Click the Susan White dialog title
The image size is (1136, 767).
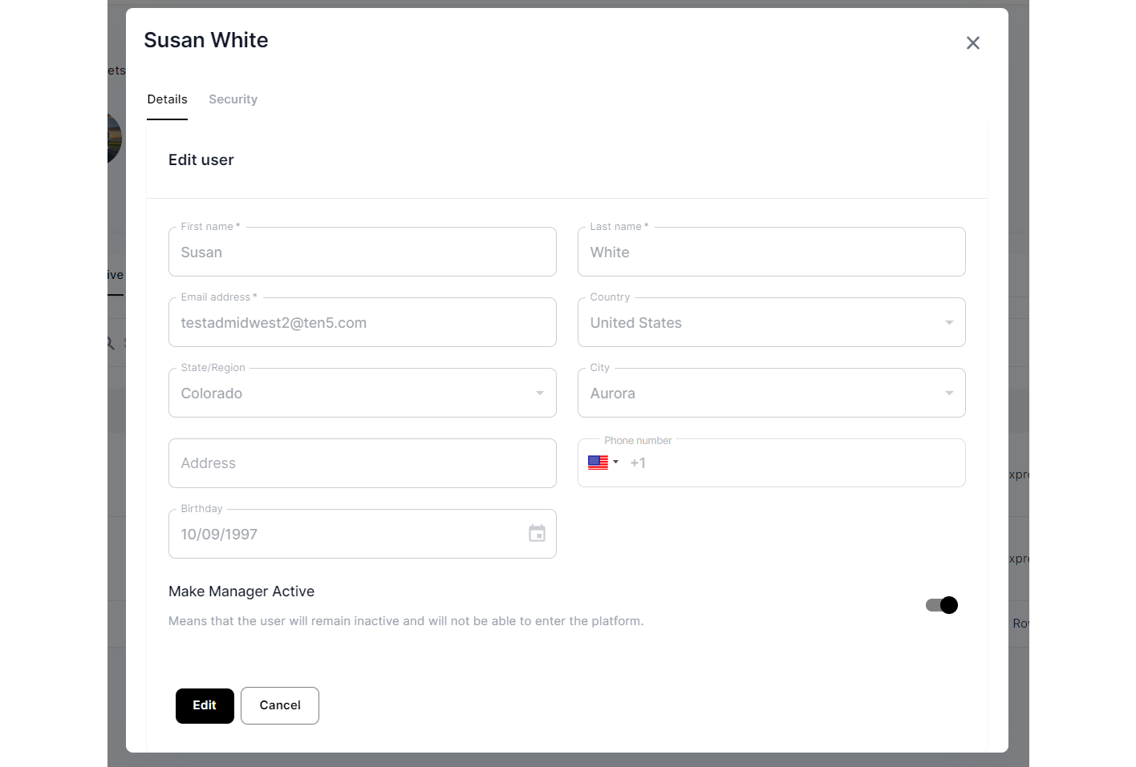[x=206, y=40]
